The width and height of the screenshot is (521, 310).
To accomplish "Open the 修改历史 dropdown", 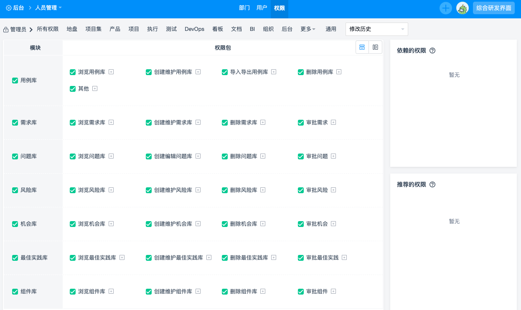I will coord(376,29).
